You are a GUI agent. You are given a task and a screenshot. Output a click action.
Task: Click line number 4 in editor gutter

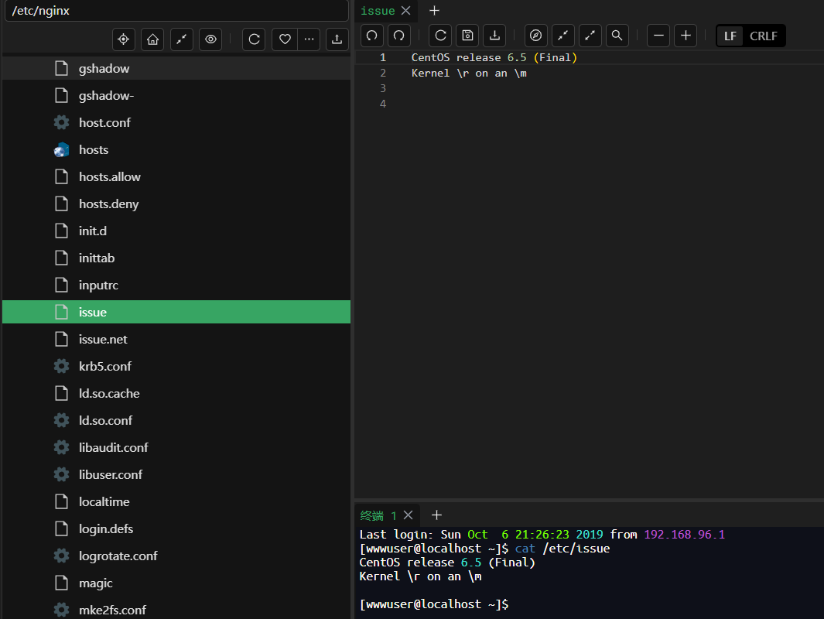[x=383, y=104]
